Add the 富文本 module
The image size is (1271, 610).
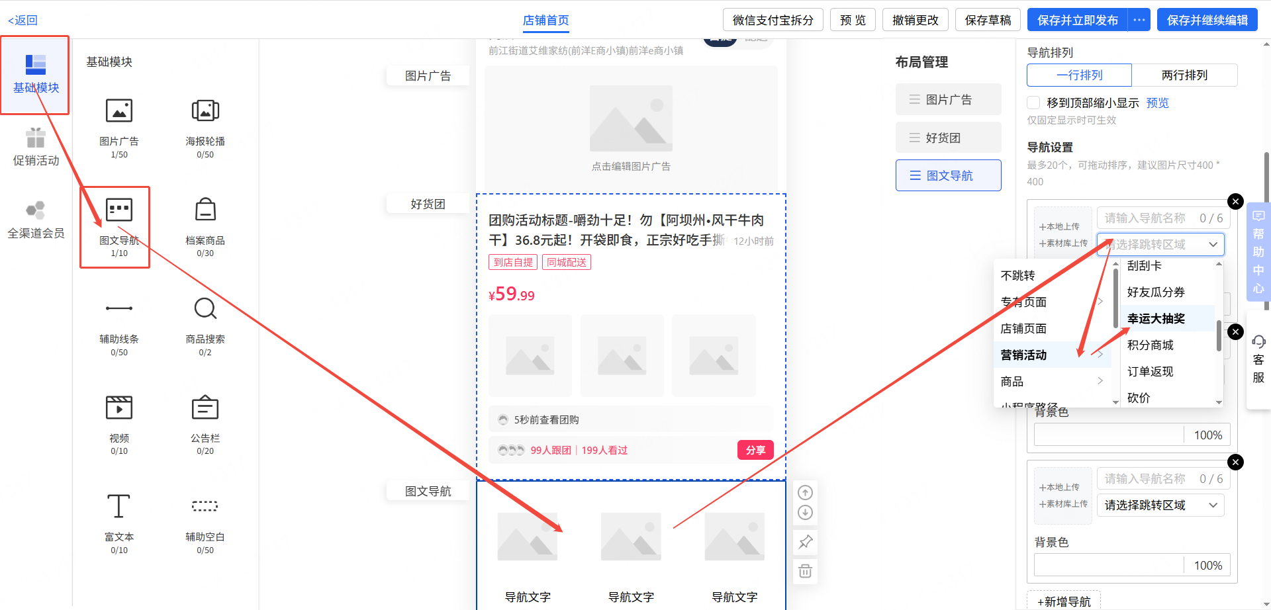pyautogui.click(x=119, y=523)
